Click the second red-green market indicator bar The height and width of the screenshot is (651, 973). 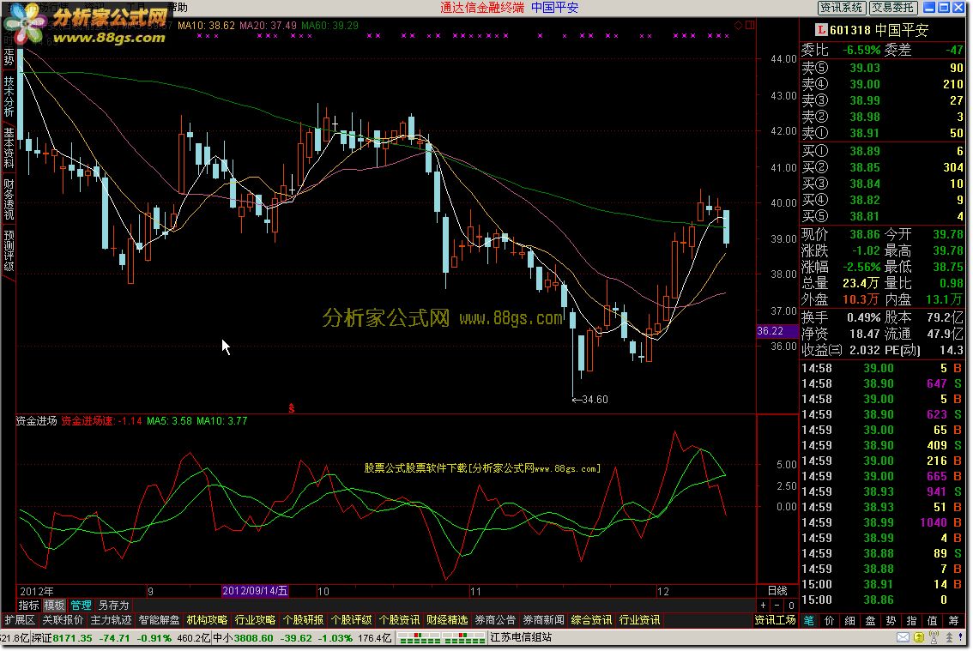tap(463, 638)
